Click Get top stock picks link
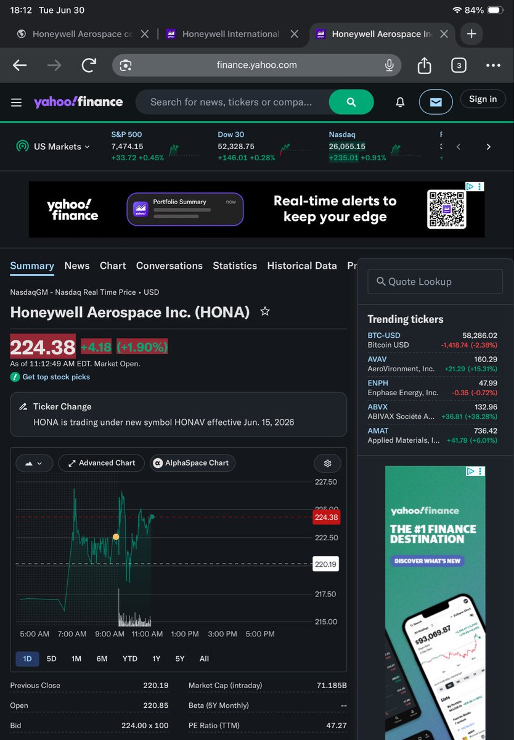The width and height of the screenshot is (514, 740). [56, 377]
